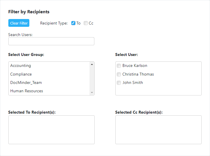
Task: Uncheck the To recipient type checkbox
Action: (73, 23)
